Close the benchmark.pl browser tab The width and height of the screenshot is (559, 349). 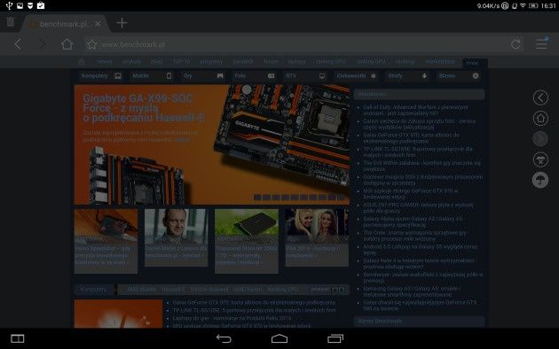[x=98, y=24]
